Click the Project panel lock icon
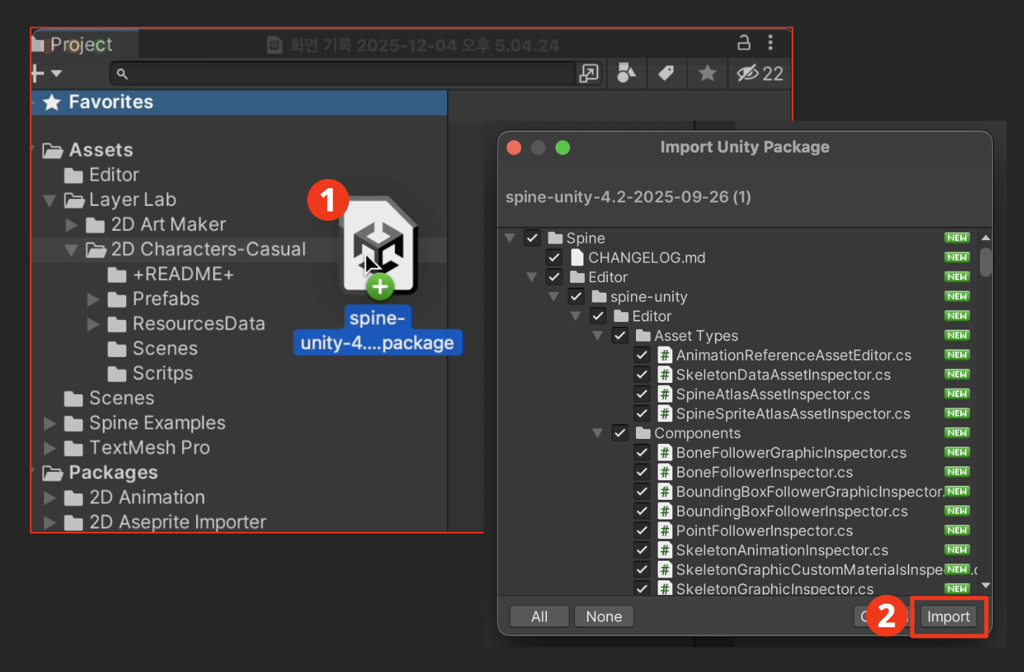The width and height of the screenshot is (1024, 672). (x=744, y=43)
